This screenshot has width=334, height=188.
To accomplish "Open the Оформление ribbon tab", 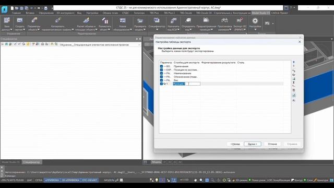I will 46,13.
